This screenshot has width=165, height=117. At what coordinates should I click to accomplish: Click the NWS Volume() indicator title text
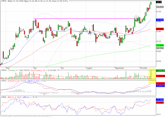click(x=30, y=70)
